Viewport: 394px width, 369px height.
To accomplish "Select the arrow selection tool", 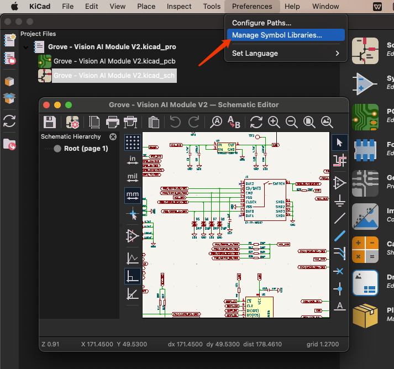I will click(340, 143).
